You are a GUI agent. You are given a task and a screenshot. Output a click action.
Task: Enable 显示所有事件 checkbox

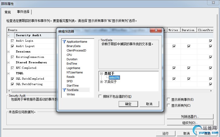click(x=168, y=99)
